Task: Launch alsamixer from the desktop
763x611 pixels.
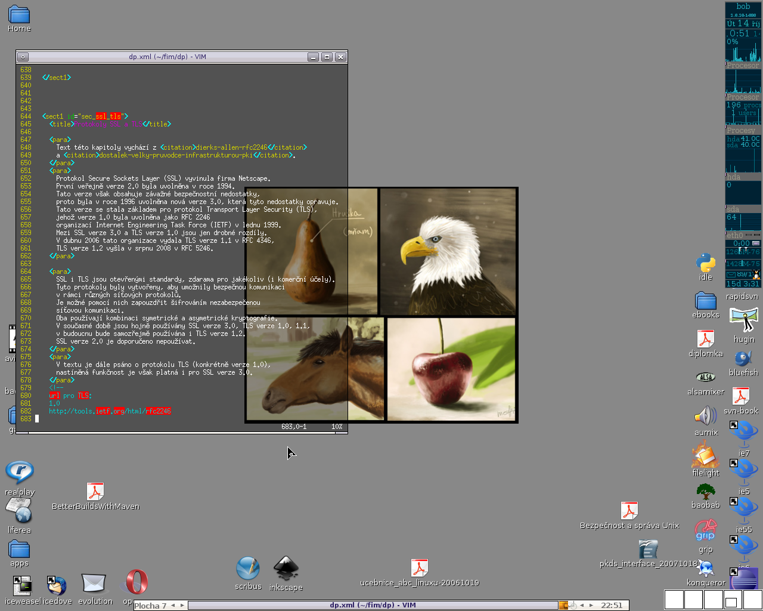Action: pyautogui.click(x=706, y=377)
